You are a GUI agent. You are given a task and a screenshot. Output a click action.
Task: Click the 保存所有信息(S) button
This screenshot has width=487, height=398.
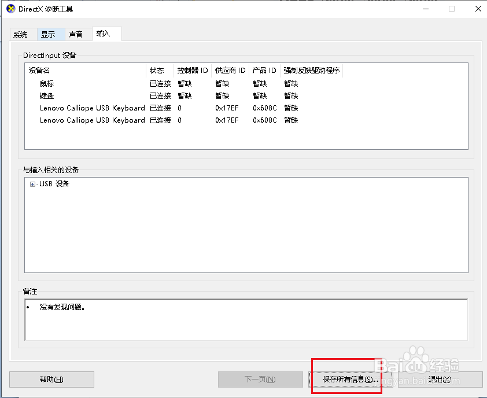[x=346, y=379]
